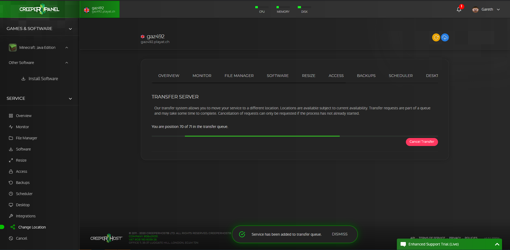Open the notifications bell icon
The width and height of the screenshot is (510, 250).
tap(459, 10)
